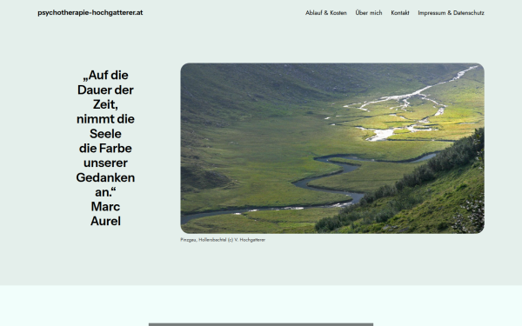522x326 pixels.
Task: Click the Marc Aurel quote heading
Action: tap(105, 148)
